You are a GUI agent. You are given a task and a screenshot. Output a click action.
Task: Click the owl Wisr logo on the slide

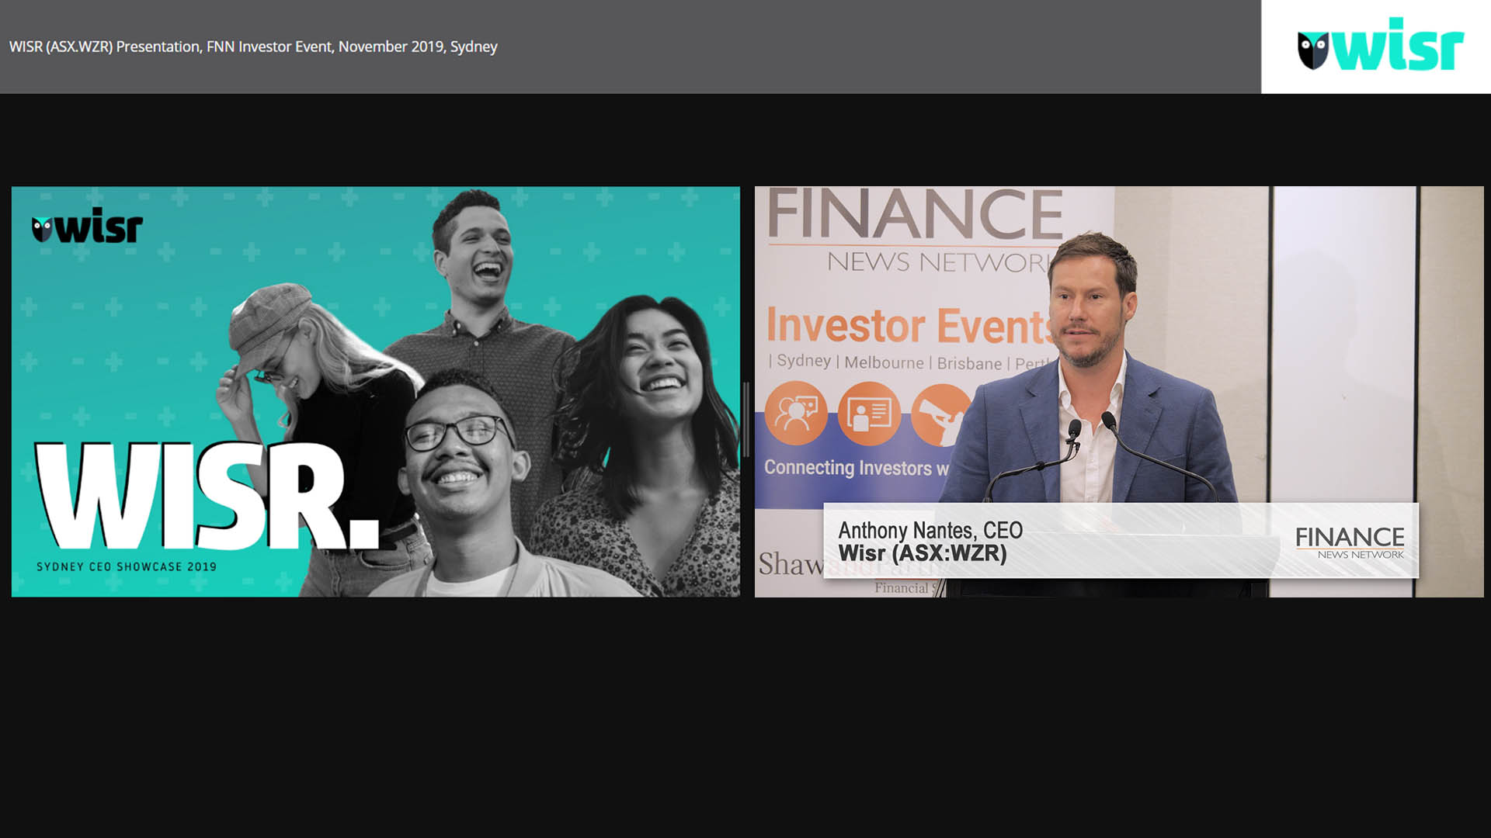pyautogui.click(x=87, y=227)
